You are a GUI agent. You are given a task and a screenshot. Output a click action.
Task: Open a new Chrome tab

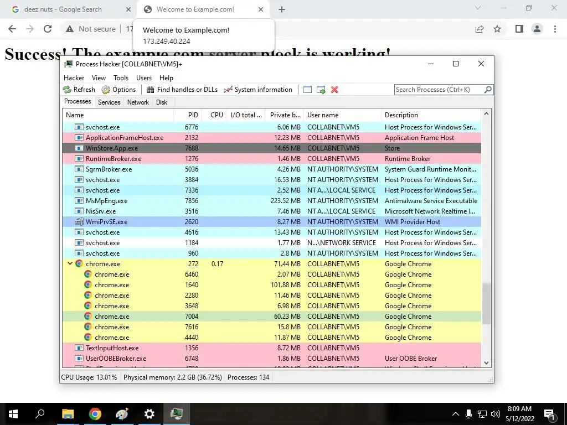[x=282, y=9]
